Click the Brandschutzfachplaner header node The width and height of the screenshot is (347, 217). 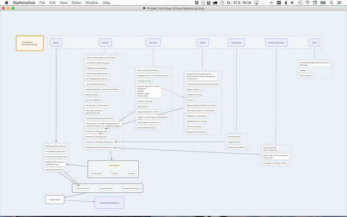pos(276,43)
